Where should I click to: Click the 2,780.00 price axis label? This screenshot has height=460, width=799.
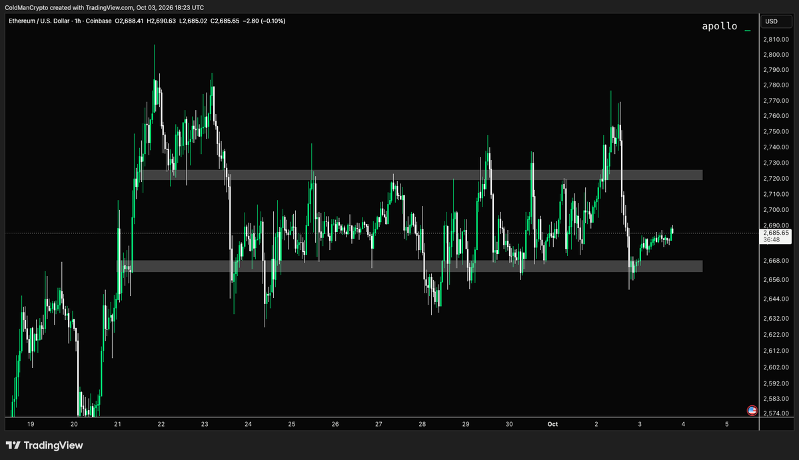click(x=776, y=85)
